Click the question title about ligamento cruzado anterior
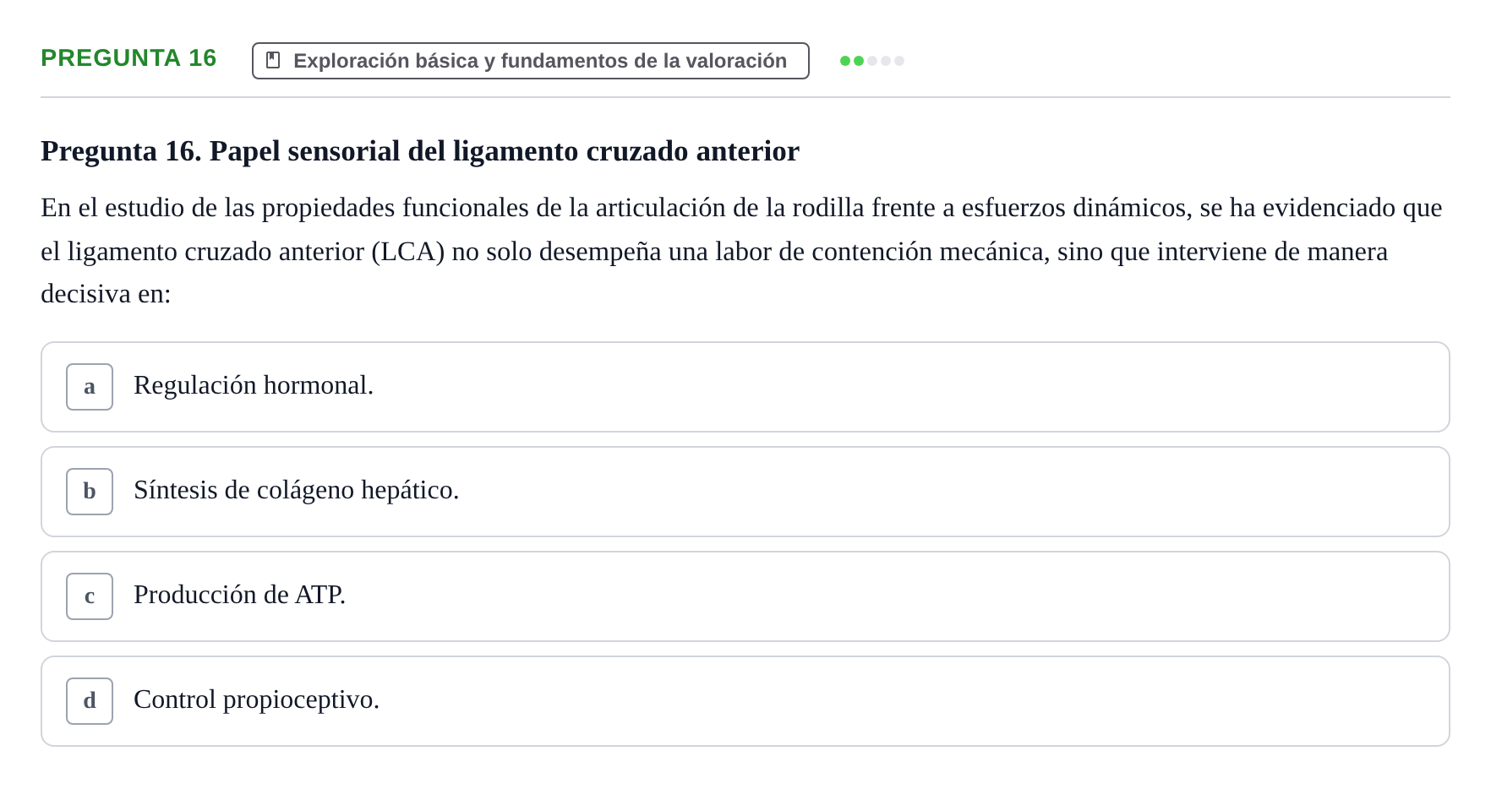Image resolution: width=1491 pixels, height=789 pixels. coord(420,151)
